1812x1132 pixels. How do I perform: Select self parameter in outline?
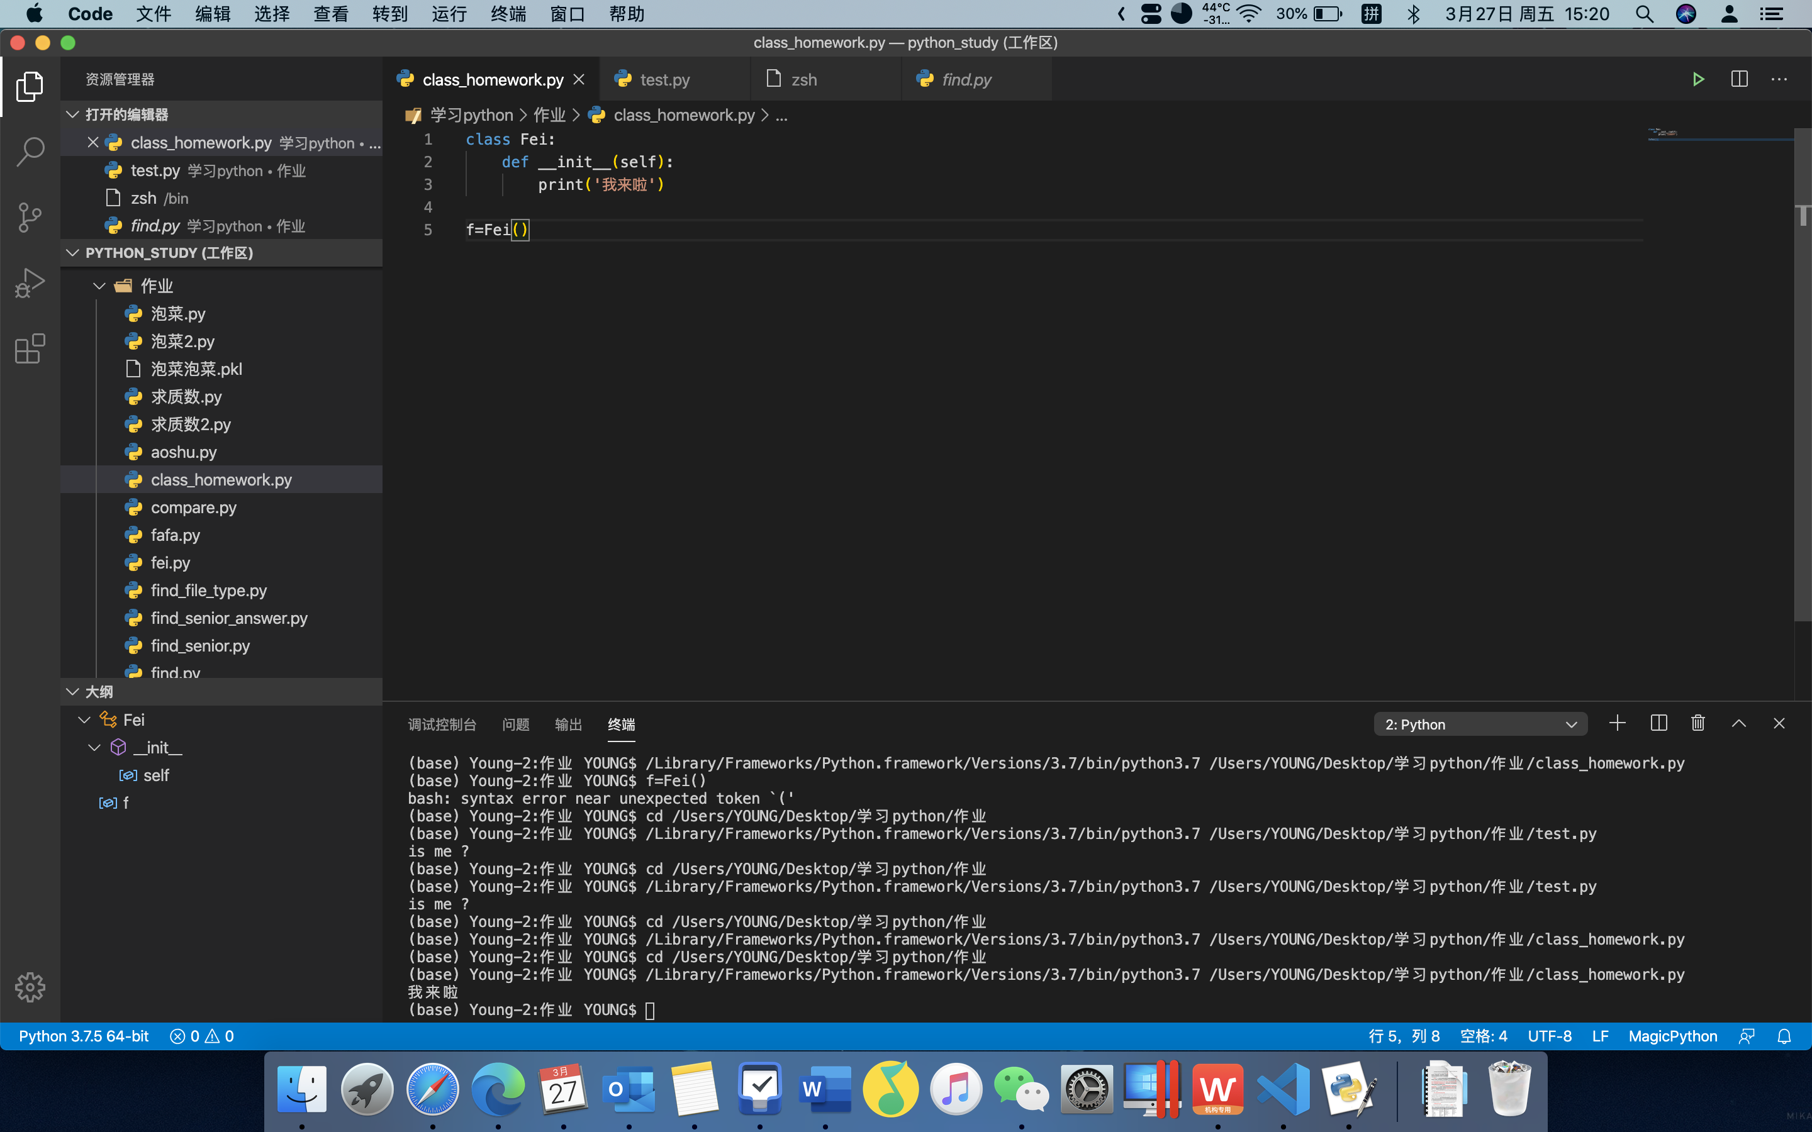pos(221,775)
